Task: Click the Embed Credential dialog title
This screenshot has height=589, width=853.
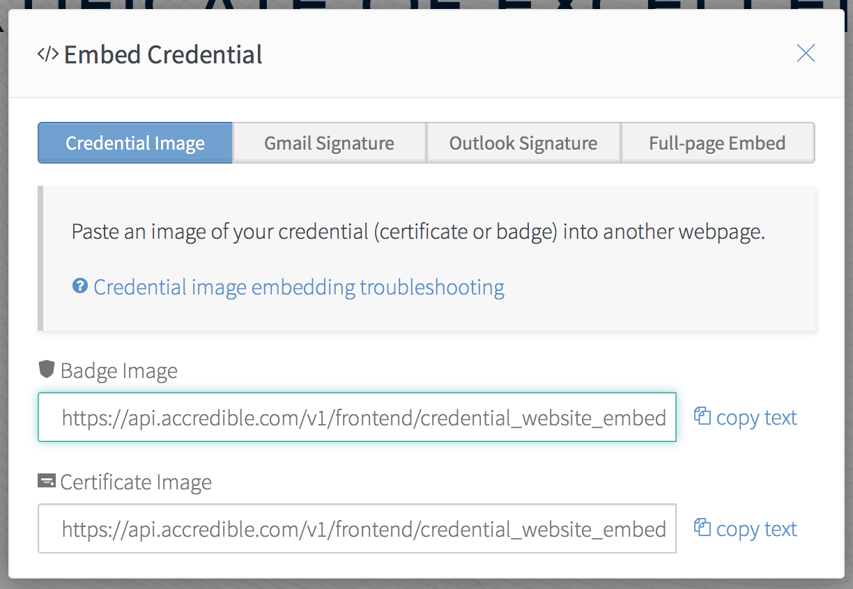Action: [x=163, y=54]
